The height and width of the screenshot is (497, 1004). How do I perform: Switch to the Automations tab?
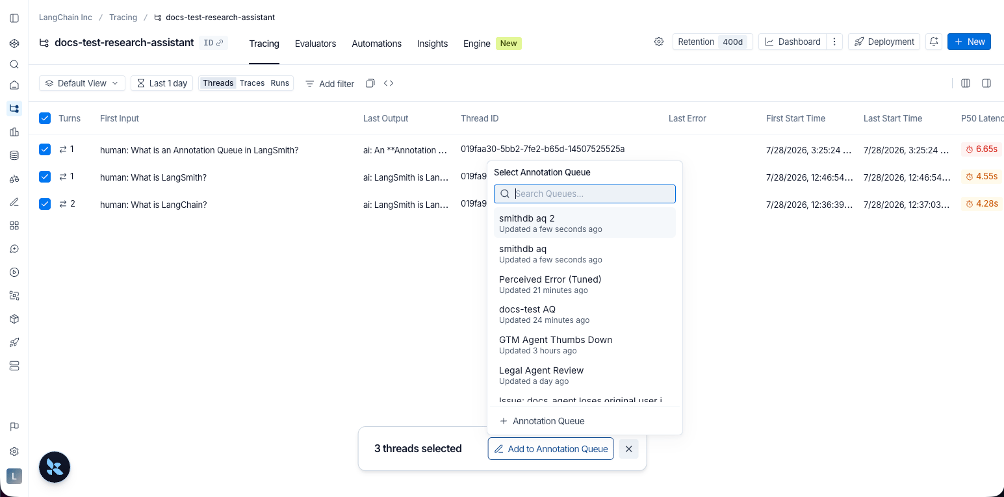click(x=376, y=44)
